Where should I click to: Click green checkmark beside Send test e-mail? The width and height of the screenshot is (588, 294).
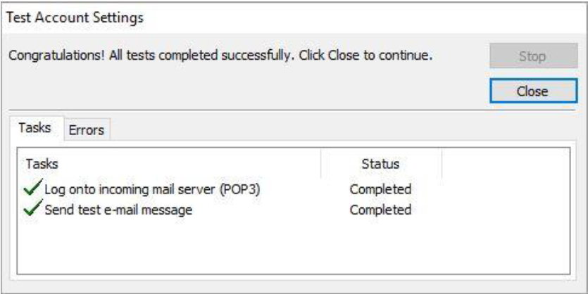(32, 209)
